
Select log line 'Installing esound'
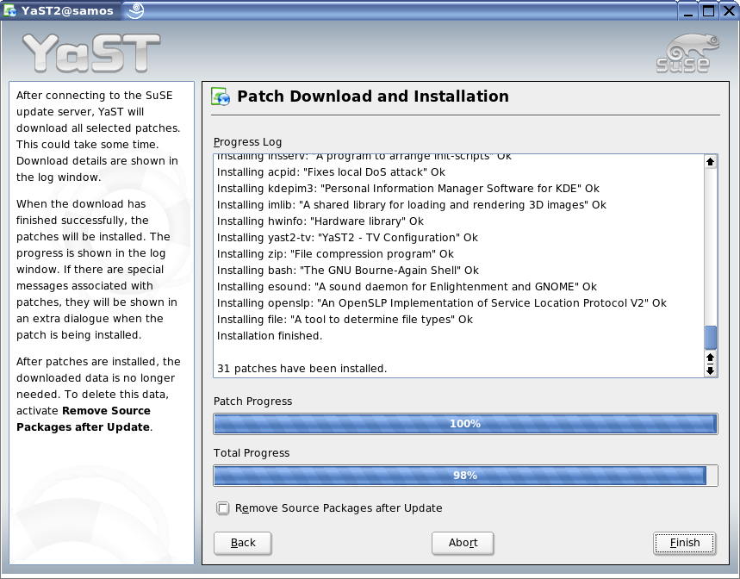[407, 286]
